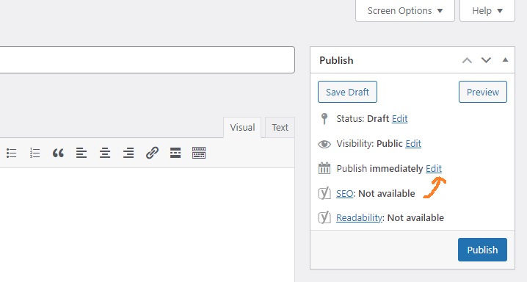This screenshot has width=527, height=282.
Task: Click the status pin icon
Action: pos(324,119)
